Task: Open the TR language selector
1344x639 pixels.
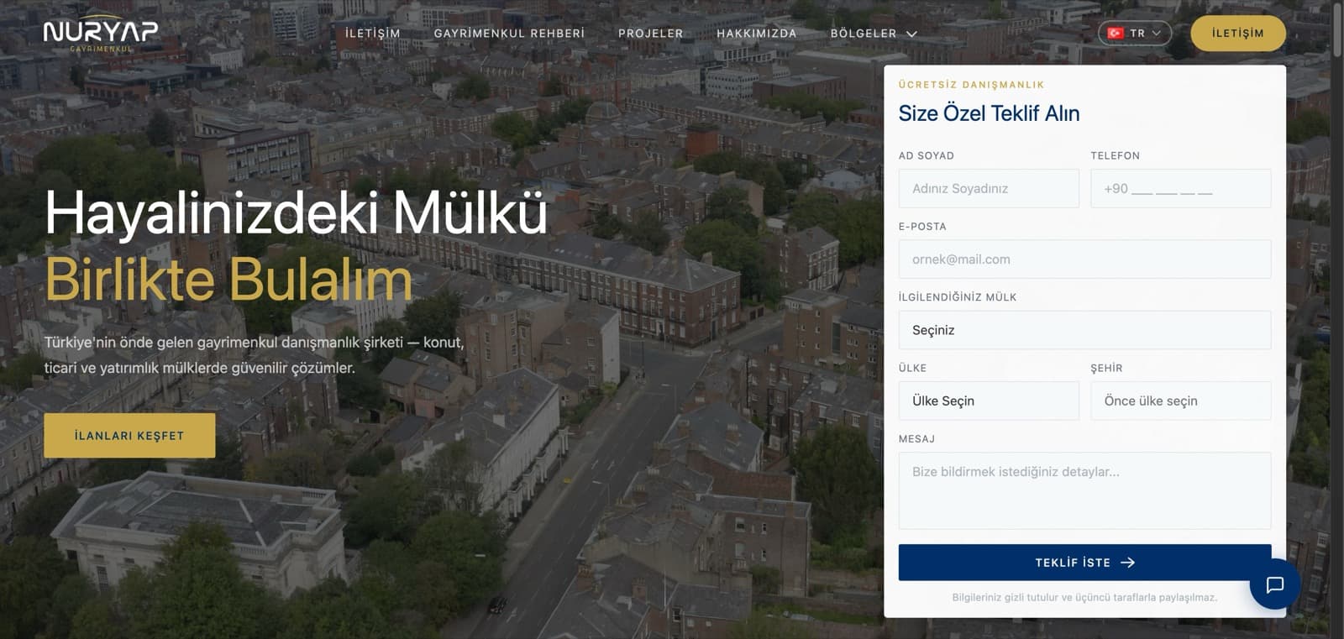Action: pyautogui.click(x=1135, y=34)
